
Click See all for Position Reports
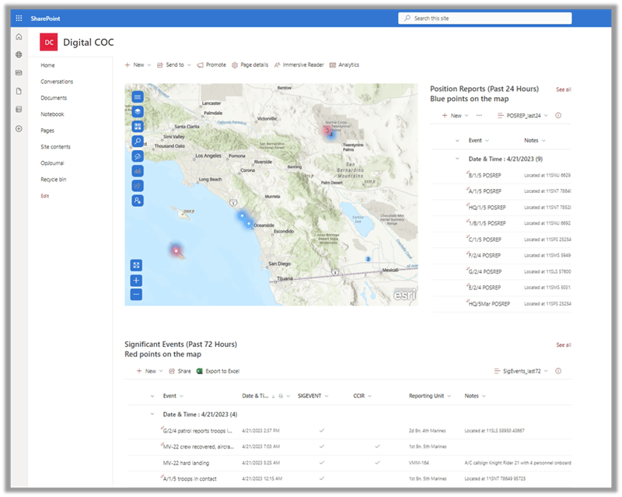pyautogui.click(x=563, y=89)
